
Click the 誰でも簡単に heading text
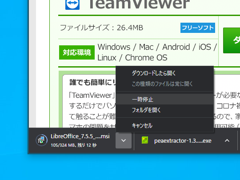coord(92,82)
